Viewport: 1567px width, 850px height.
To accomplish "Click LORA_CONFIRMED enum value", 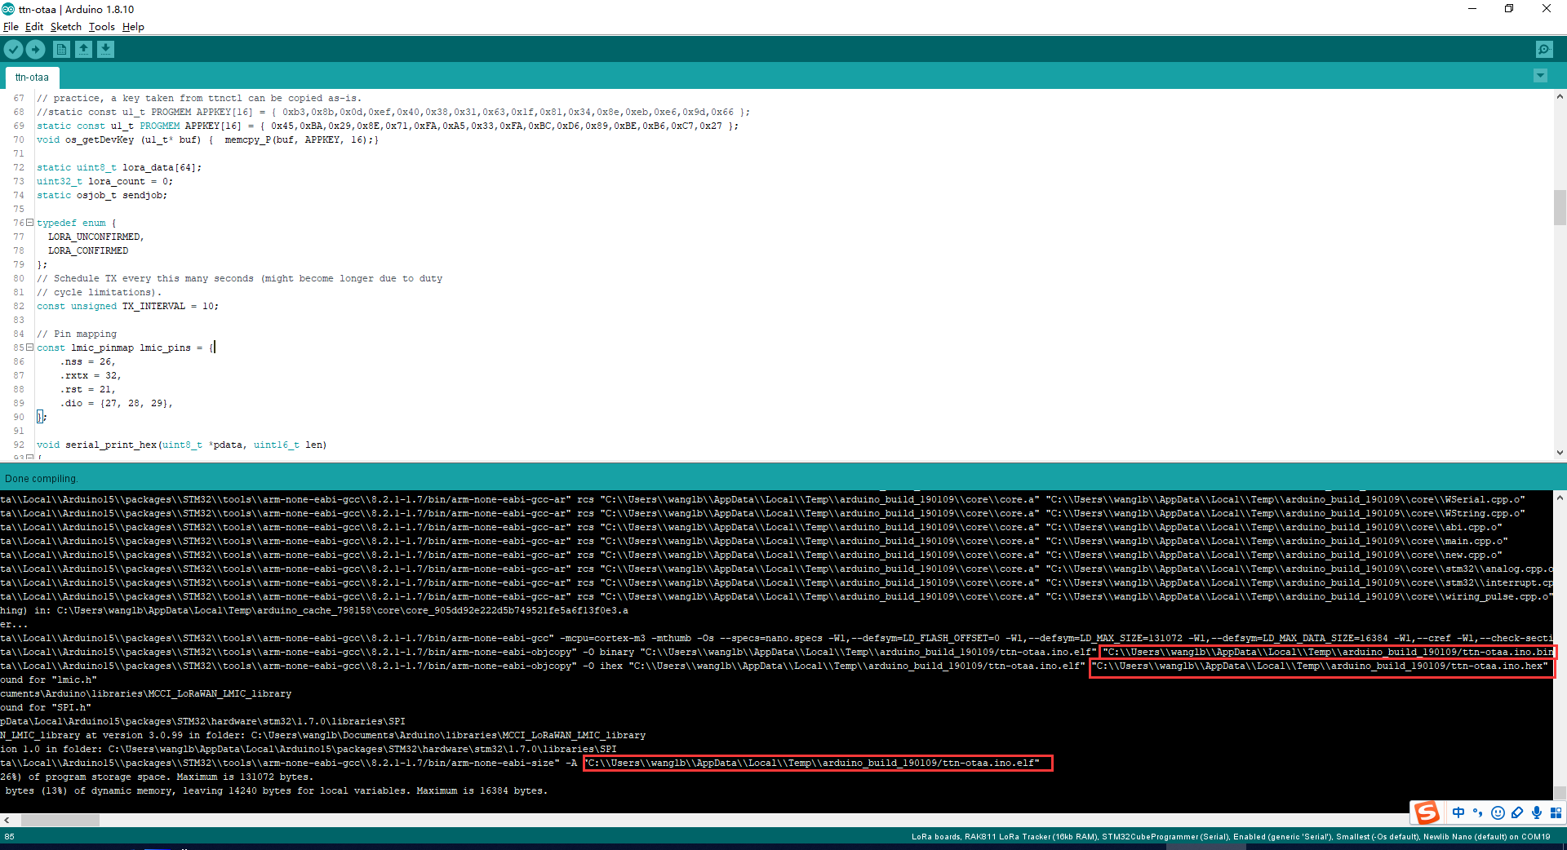I will pyautogui.click(x=88, y=250).
